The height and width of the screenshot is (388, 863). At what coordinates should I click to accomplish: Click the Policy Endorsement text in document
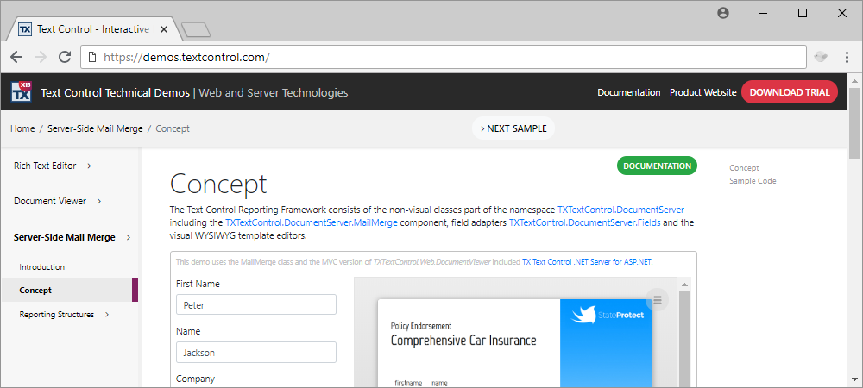click(421, 326)
